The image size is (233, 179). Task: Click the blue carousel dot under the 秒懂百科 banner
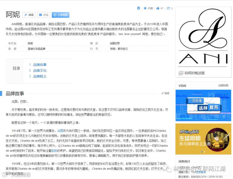[x=202, y=152]
